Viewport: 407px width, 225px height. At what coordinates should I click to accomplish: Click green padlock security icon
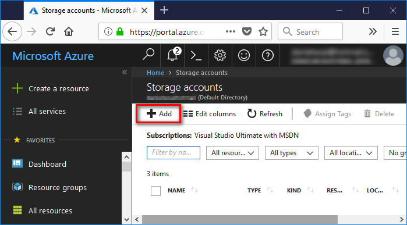click(x=120, y=31)
